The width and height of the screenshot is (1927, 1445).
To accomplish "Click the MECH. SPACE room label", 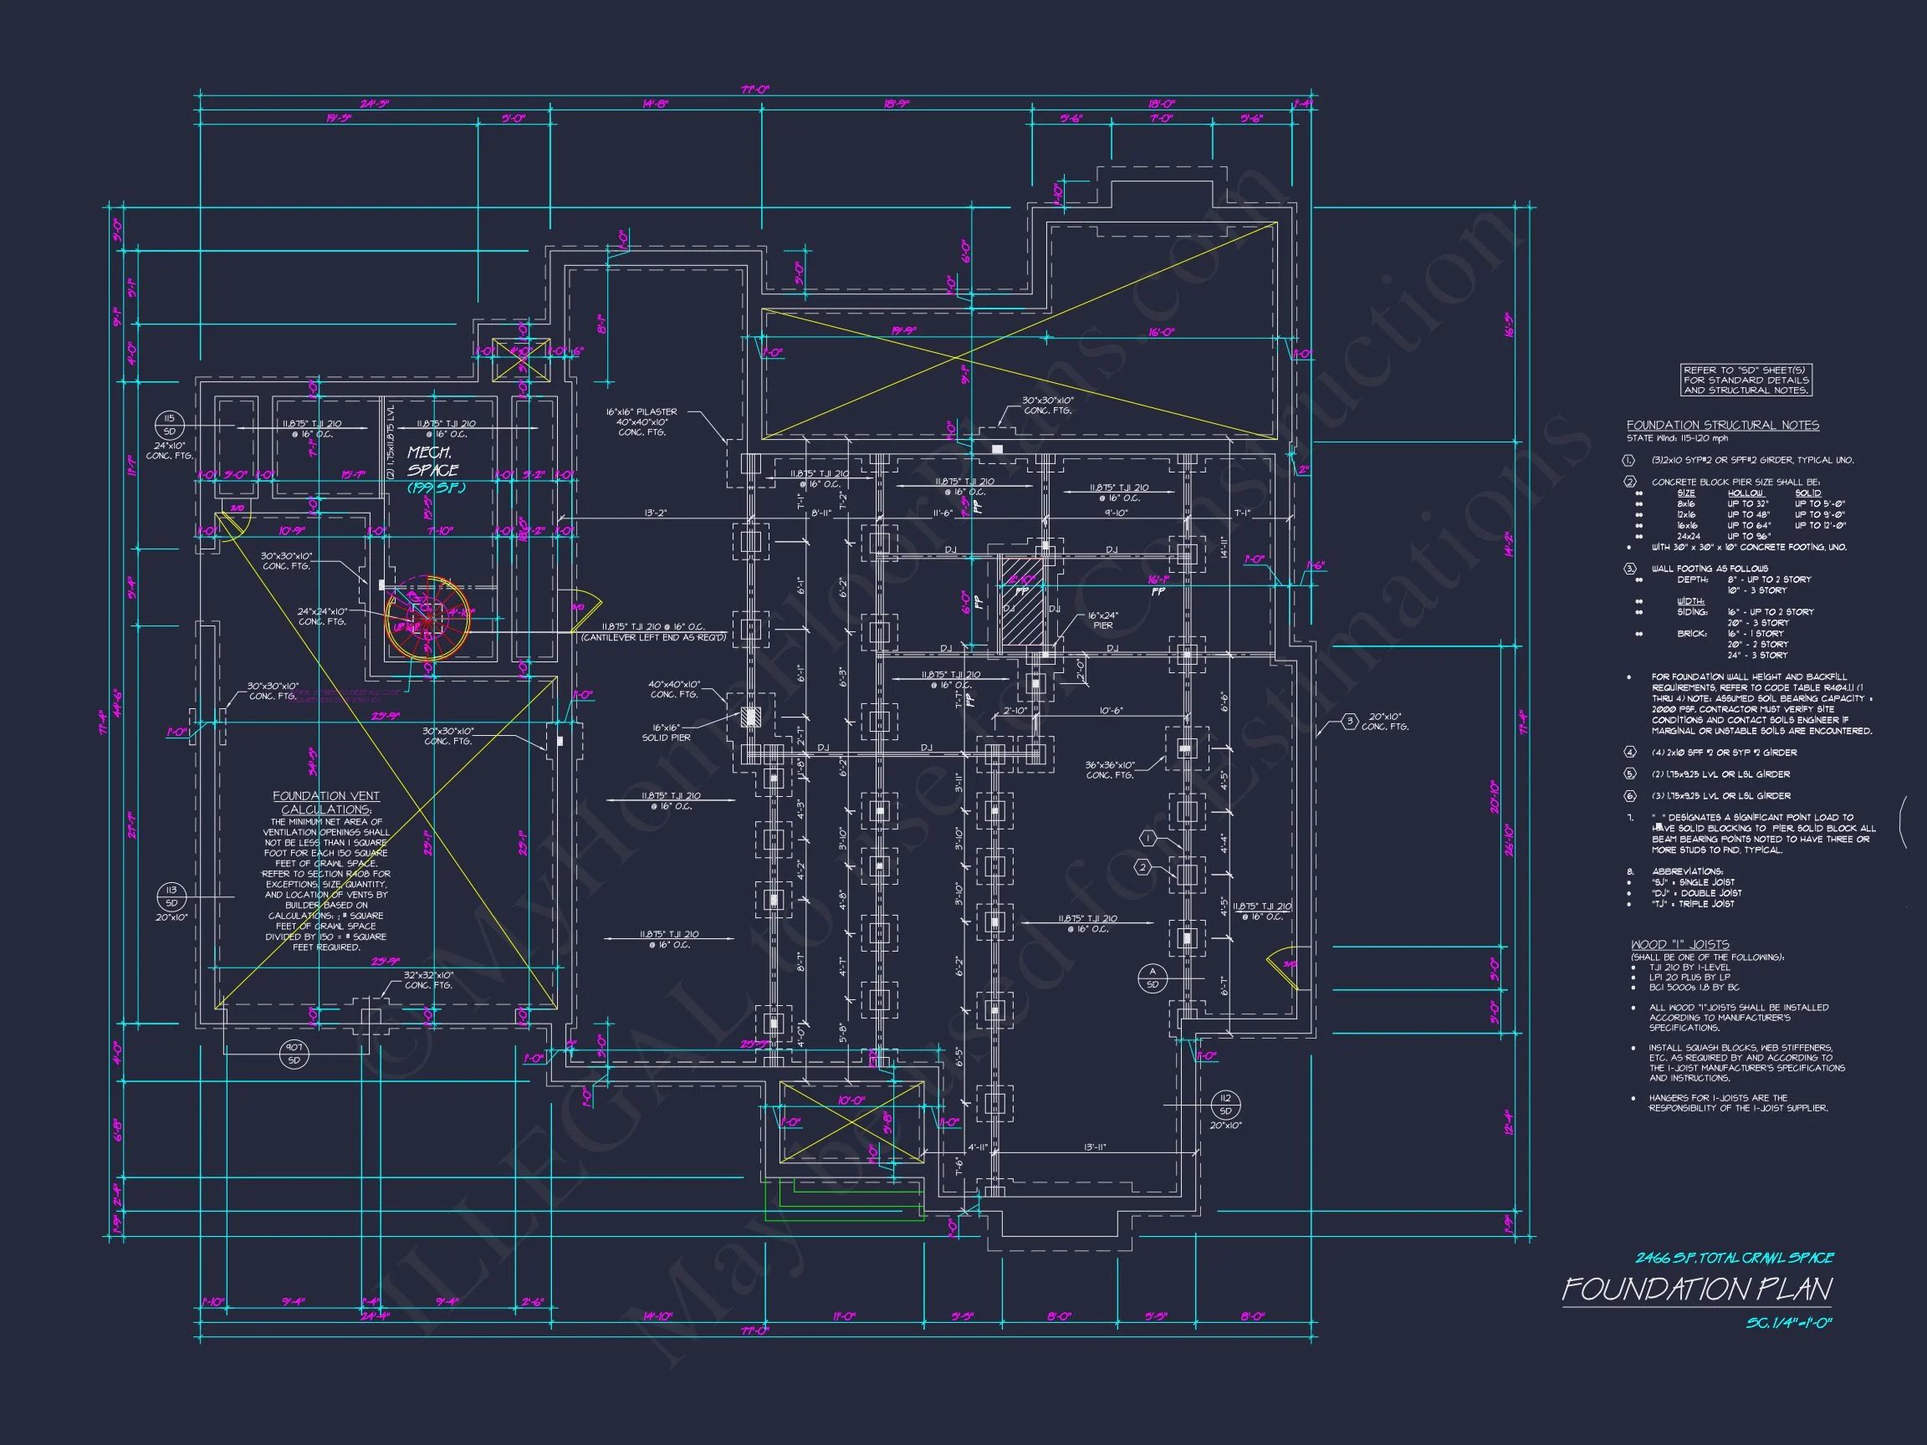I will click(431, 462).
